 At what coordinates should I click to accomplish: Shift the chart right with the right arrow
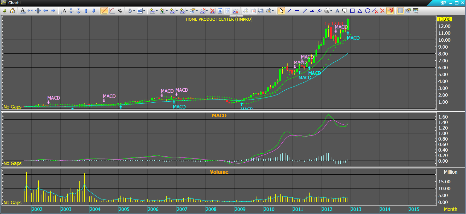53,11
